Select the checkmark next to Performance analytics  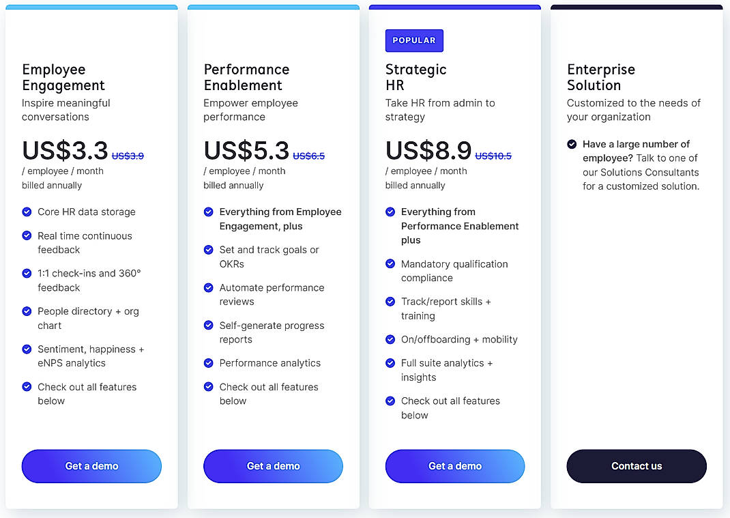click(208, 364)
